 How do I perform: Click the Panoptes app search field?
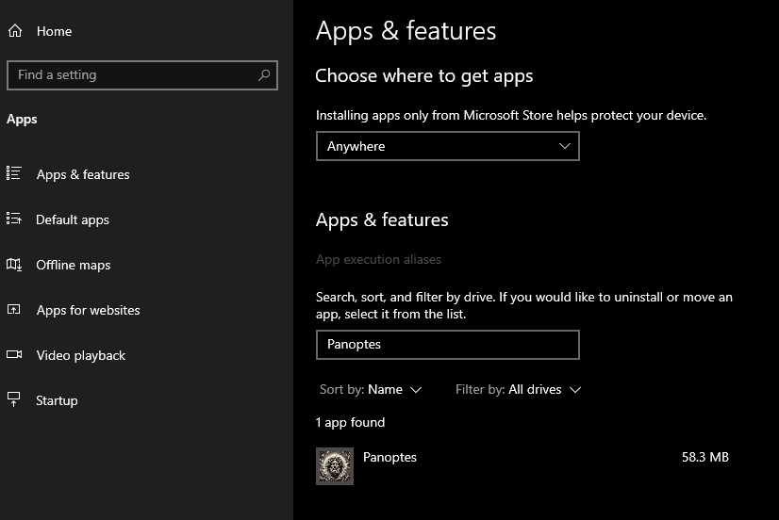pyautogui.click(x=447, y=345)
